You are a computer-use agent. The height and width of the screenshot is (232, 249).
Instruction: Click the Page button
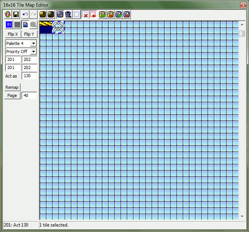point(12,95)
